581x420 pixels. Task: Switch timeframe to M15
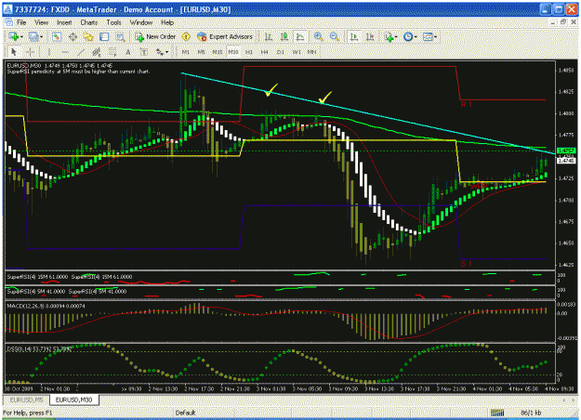point(218,52)
